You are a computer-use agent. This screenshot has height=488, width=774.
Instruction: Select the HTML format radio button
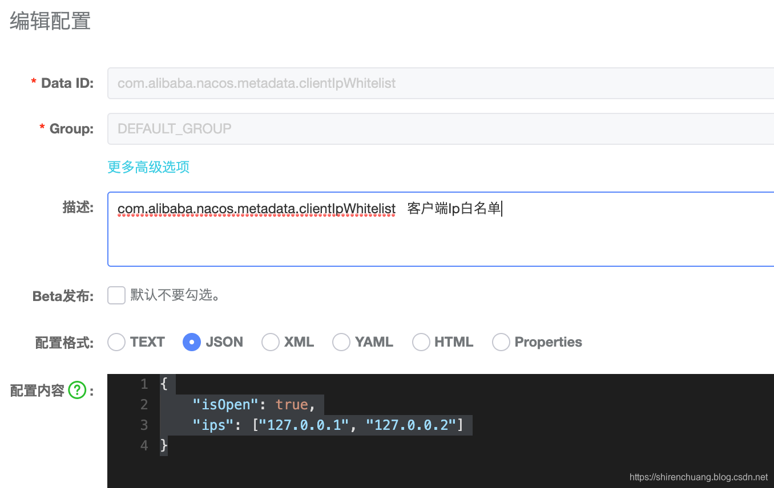421,342
